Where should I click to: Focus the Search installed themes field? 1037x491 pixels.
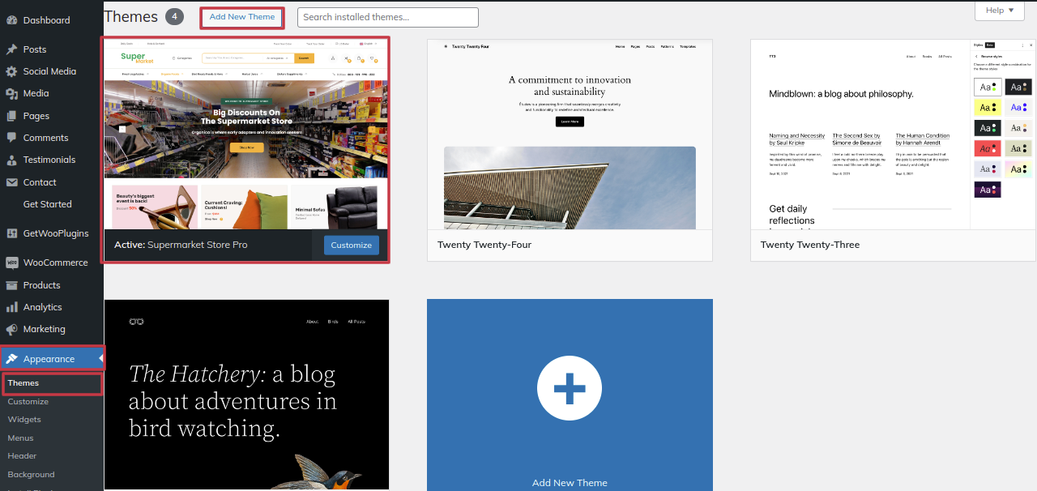[x=388, y=17]
